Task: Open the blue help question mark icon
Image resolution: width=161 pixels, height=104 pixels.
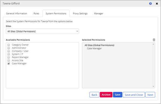Action: [x=151, y=3]
